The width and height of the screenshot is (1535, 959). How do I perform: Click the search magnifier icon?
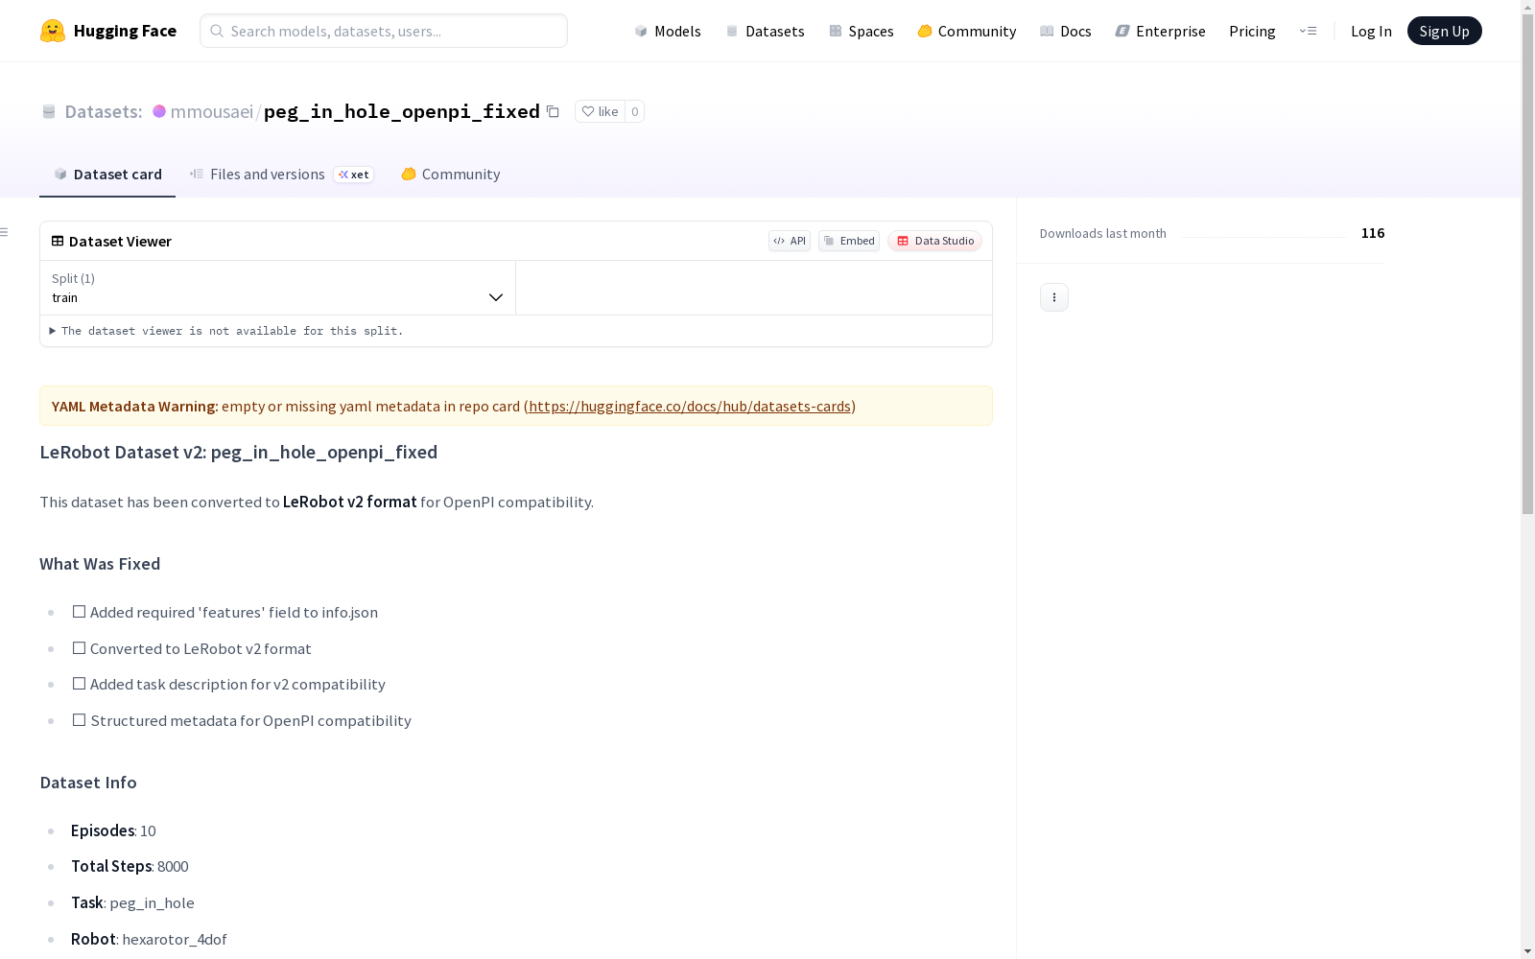217,31
